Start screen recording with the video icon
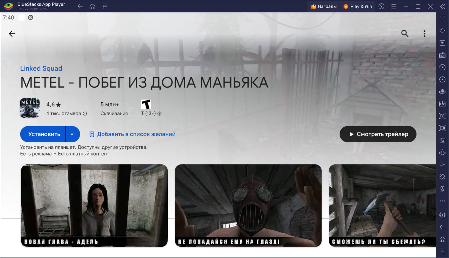 (442, 128)
